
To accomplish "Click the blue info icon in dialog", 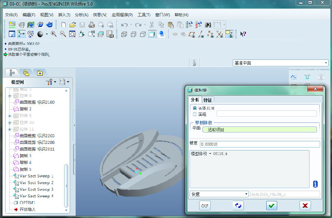I will click(x=315, y=184).
